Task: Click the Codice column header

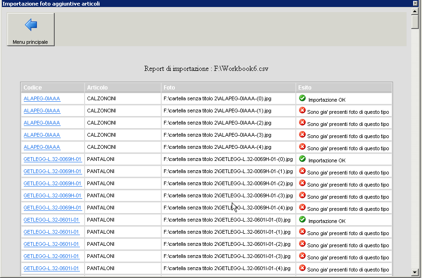Action: pos(53,88)
